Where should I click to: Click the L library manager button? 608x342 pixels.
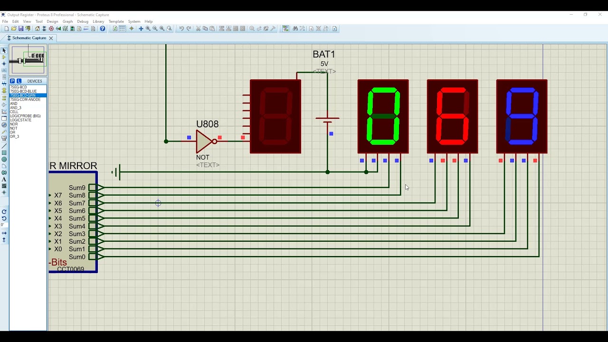19,81
